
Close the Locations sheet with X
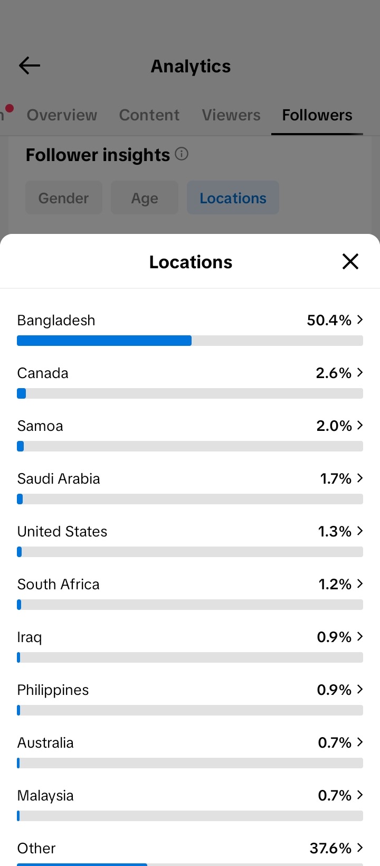[350, 261]
